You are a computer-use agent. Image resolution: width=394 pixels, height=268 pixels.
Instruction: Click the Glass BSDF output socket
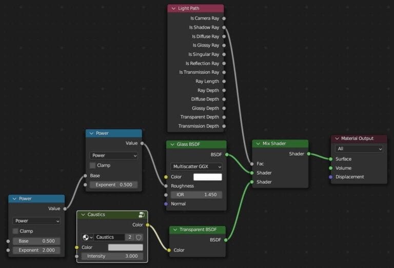[x=227, y=155]
